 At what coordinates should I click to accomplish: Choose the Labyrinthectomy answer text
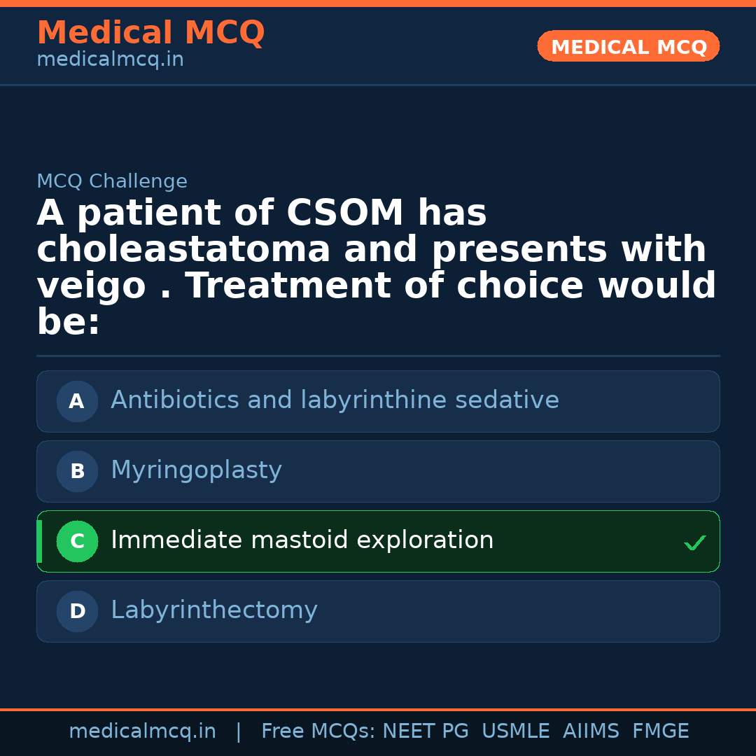pyautogui.click(x=213, y=610)
